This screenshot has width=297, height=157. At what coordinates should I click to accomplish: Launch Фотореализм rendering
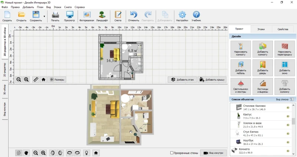87,16
